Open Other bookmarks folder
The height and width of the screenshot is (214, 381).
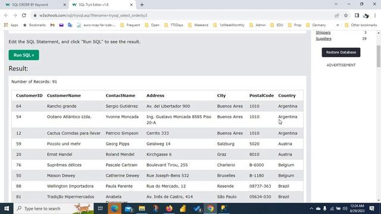(361, 25)
